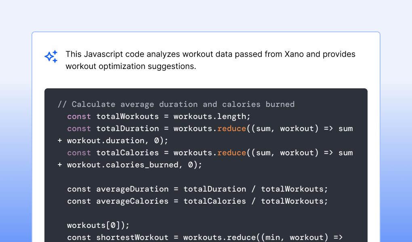The image size is (412, 242).
Task: Click the highlighted reduce keyword on totalCalories line
Action: pos(231,152)
